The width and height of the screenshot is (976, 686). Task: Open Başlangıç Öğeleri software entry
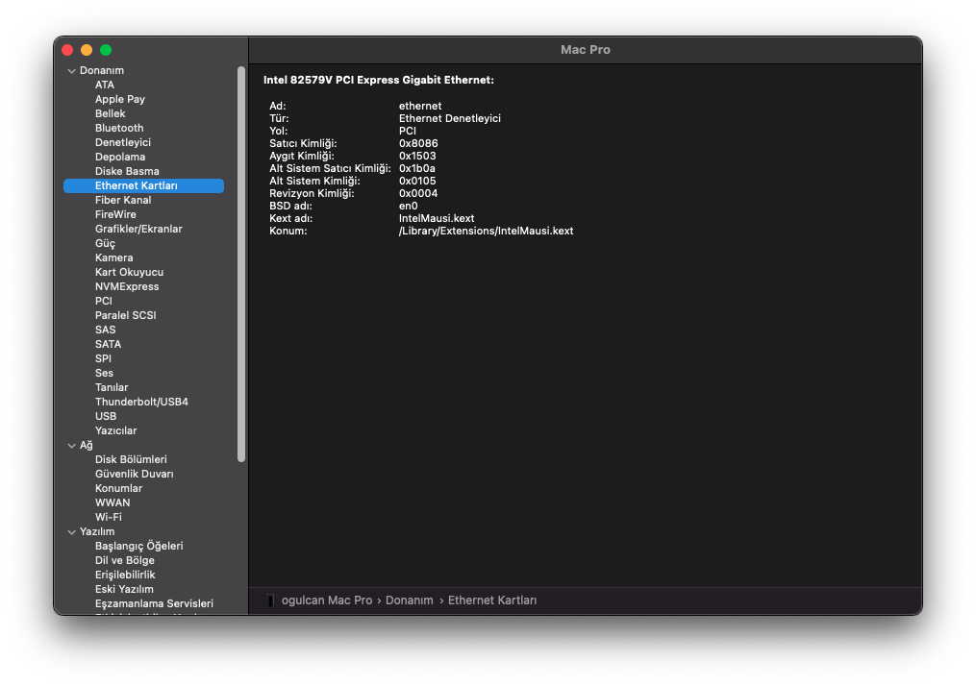click(x=138, y=546)
